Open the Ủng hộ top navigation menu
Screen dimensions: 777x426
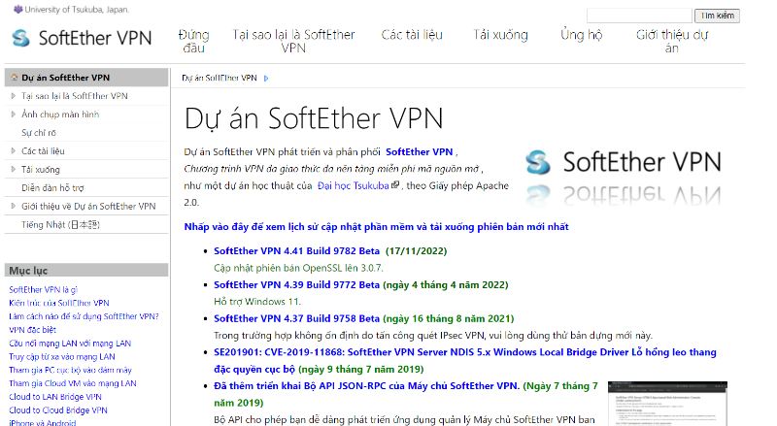click(581, 35)
